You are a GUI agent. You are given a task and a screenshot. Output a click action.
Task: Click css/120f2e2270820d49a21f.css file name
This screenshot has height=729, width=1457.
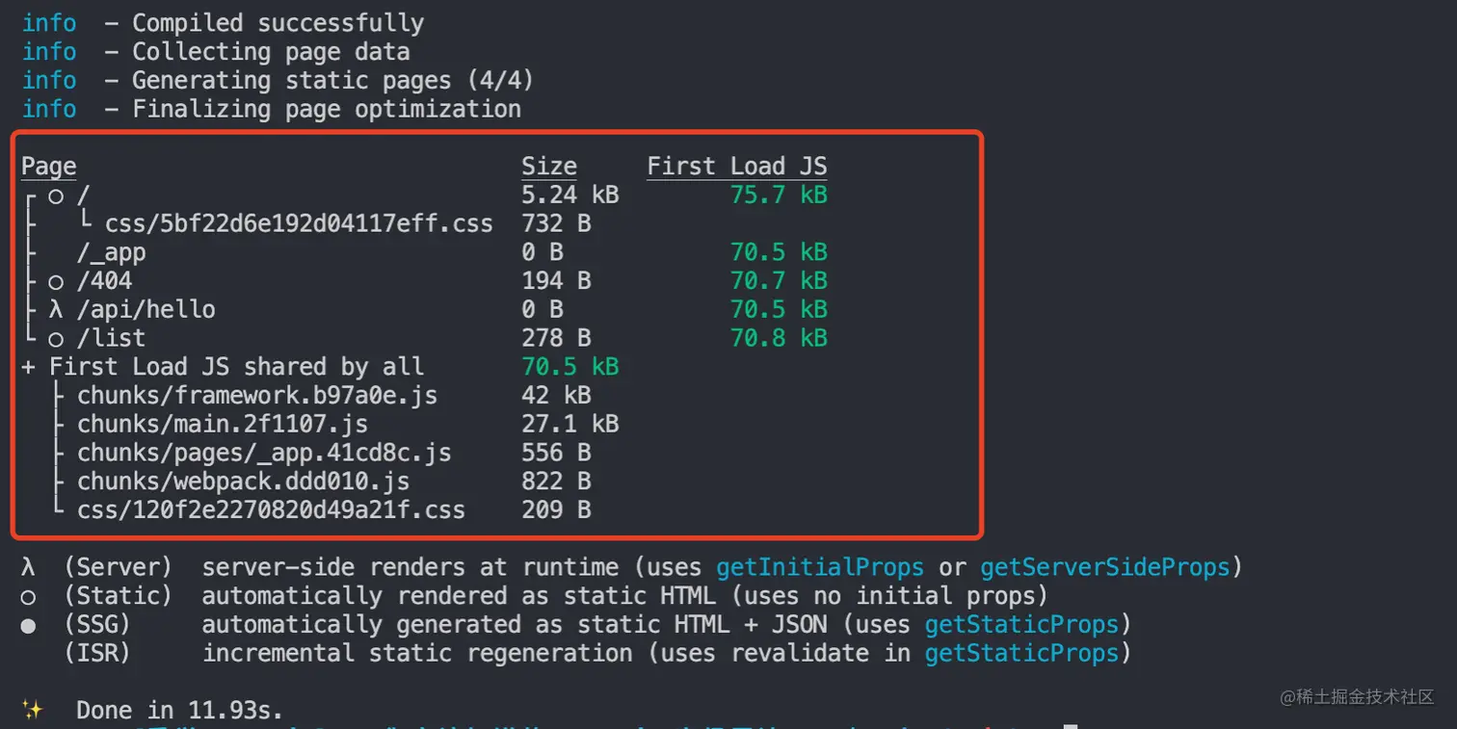[x=271, y=509]
